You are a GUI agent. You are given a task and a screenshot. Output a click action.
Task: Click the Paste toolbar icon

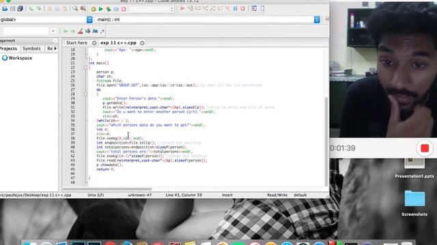click(64, 9)
